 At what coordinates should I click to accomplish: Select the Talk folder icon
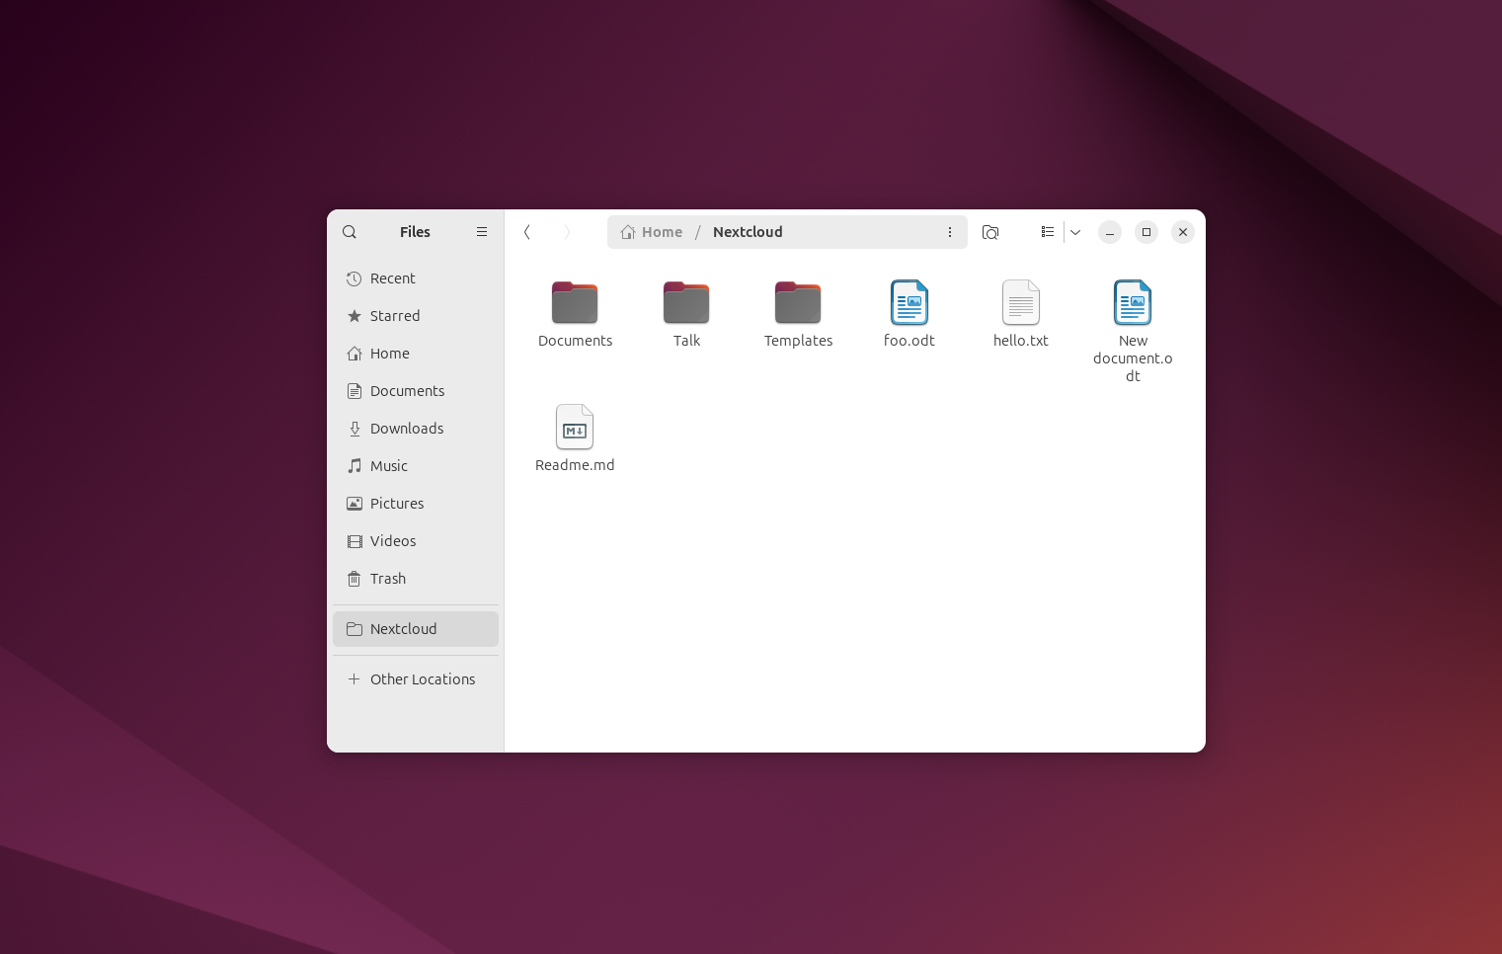(x=686, y=303)
